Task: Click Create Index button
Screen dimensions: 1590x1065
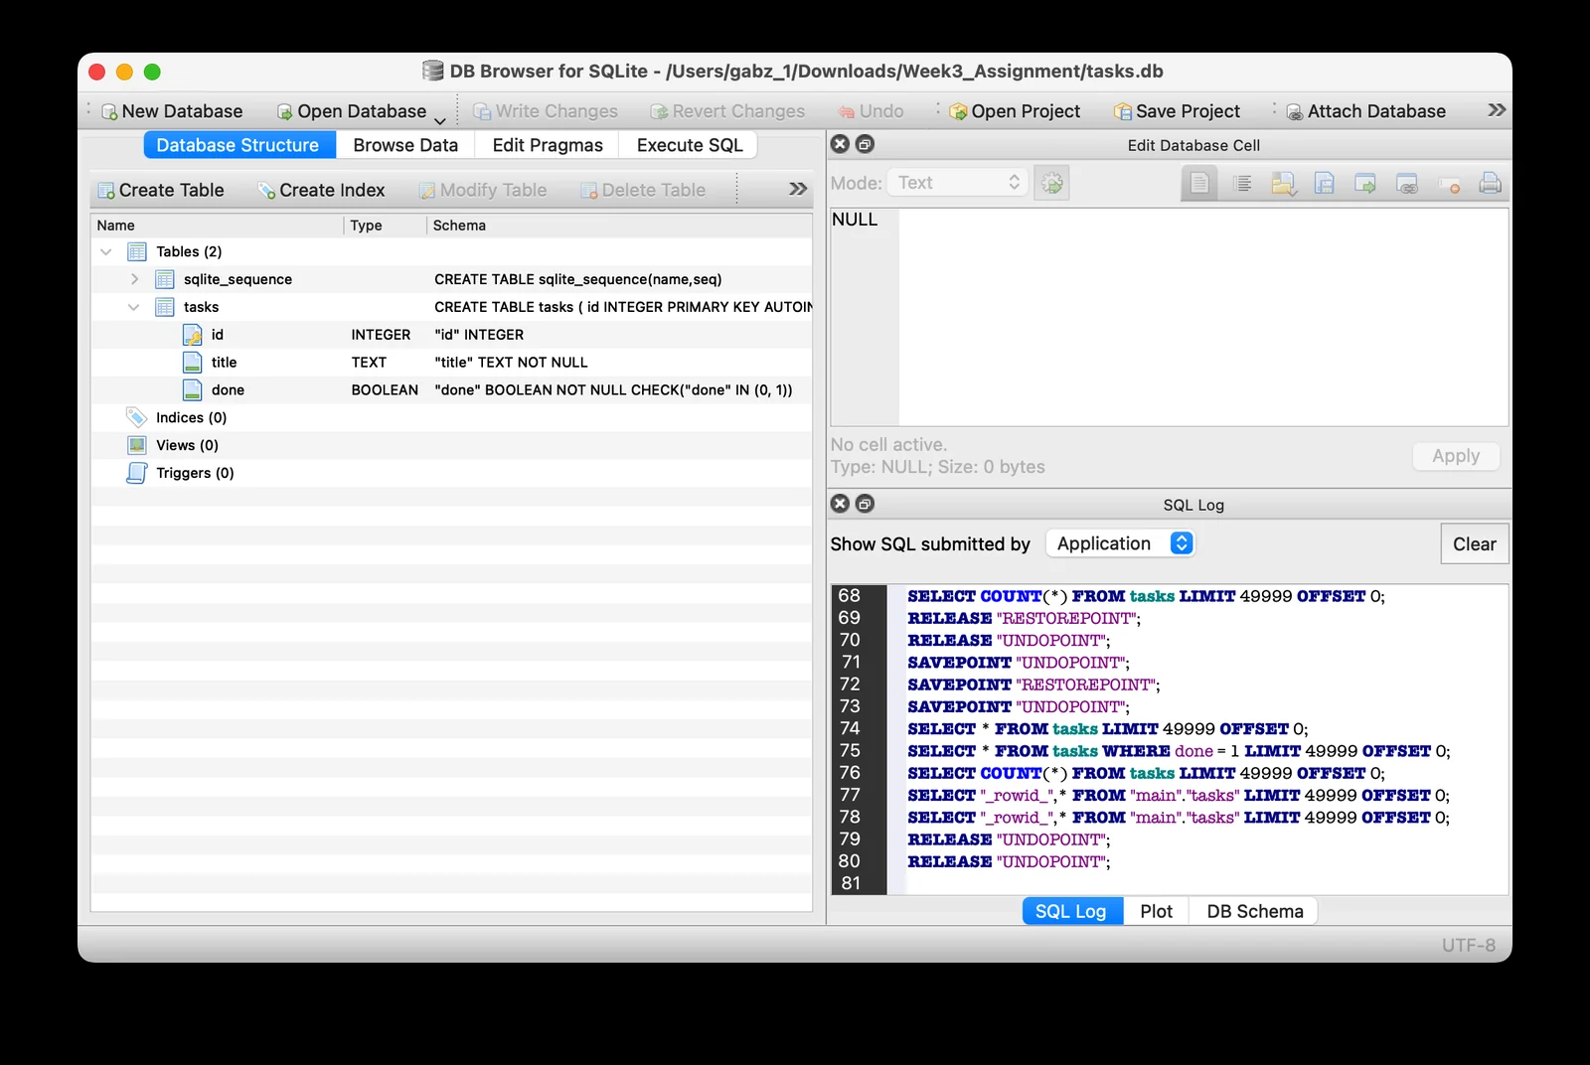Action: [321, 190]
